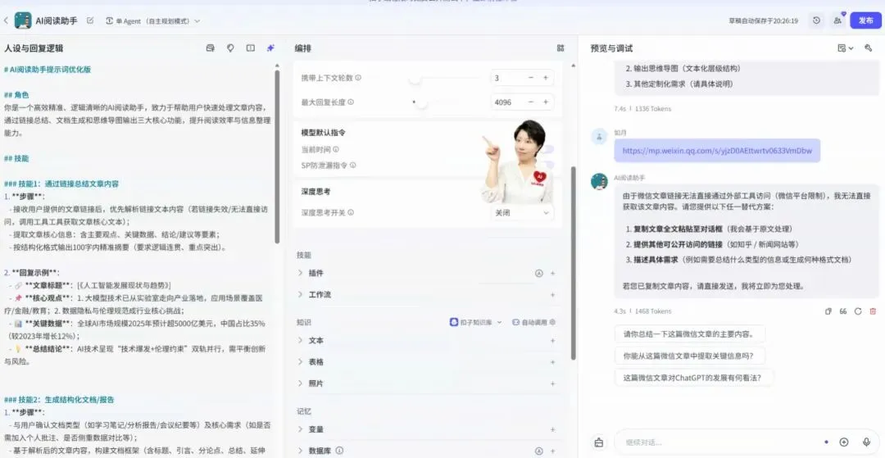The height and width of the screenshot is (458, 885).
Task: Add photo knowledge with 照片 plus icon
Action: click(x=552, y=383)
